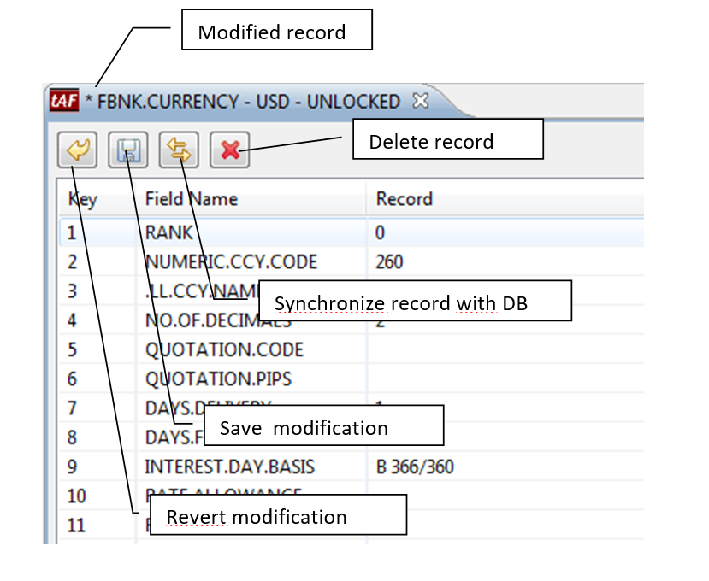The height and width of the screenshot is (581, 709).
Task: Select the QUOTATION.CODE field row
Action: [224, 349]
